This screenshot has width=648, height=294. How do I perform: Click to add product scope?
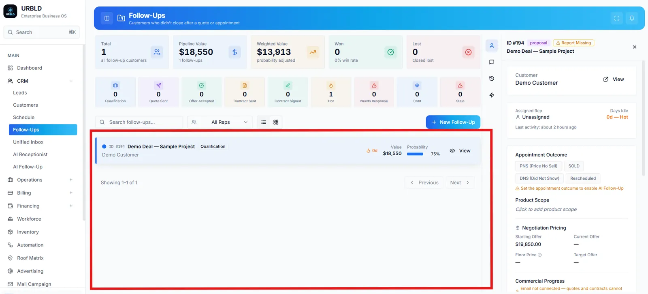tap(546, 210)
